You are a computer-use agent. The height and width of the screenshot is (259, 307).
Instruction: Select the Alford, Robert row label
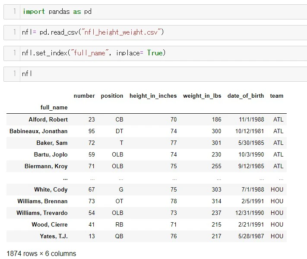coord(48,119)
